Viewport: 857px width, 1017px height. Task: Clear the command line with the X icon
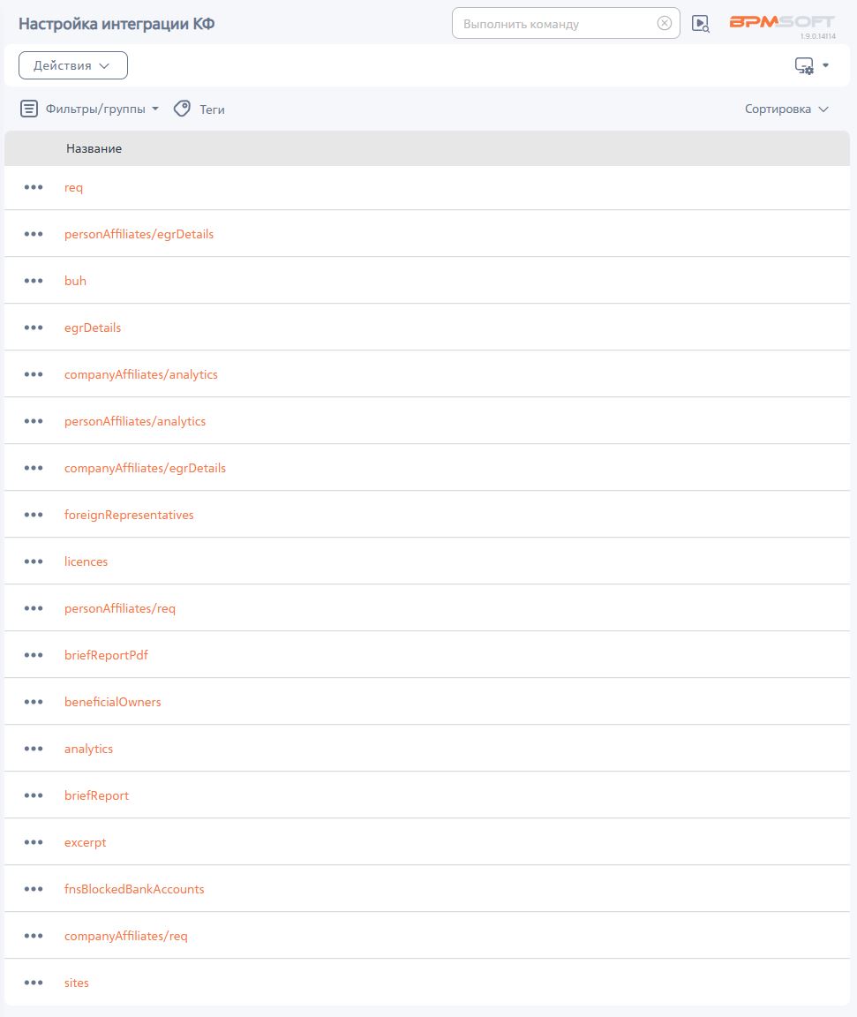665,23
